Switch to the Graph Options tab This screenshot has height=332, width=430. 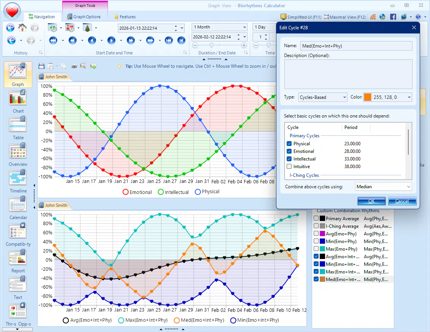pyautogui.click(x=84, y=17)
